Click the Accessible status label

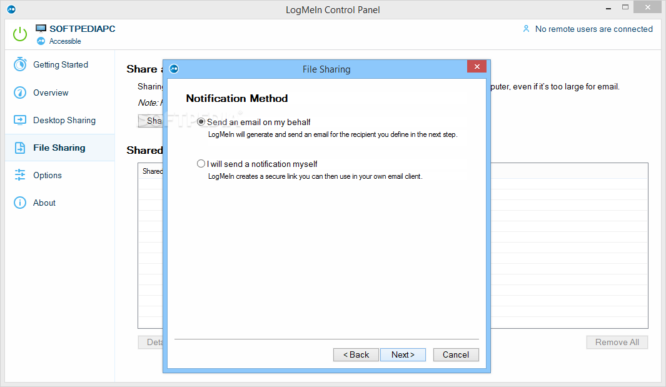point(65,41)
